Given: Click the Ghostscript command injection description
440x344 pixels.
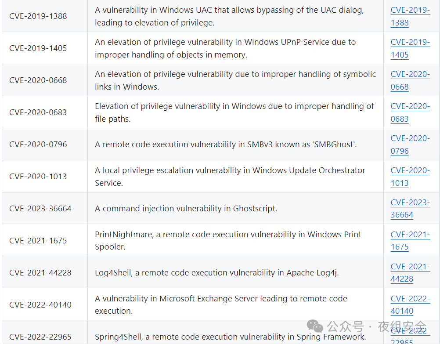Looking at the screenshot, I should click(x=186, y=208).
